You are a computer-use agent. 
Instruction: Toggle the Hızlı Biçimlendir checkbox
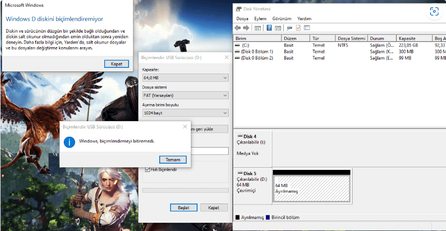147,170
